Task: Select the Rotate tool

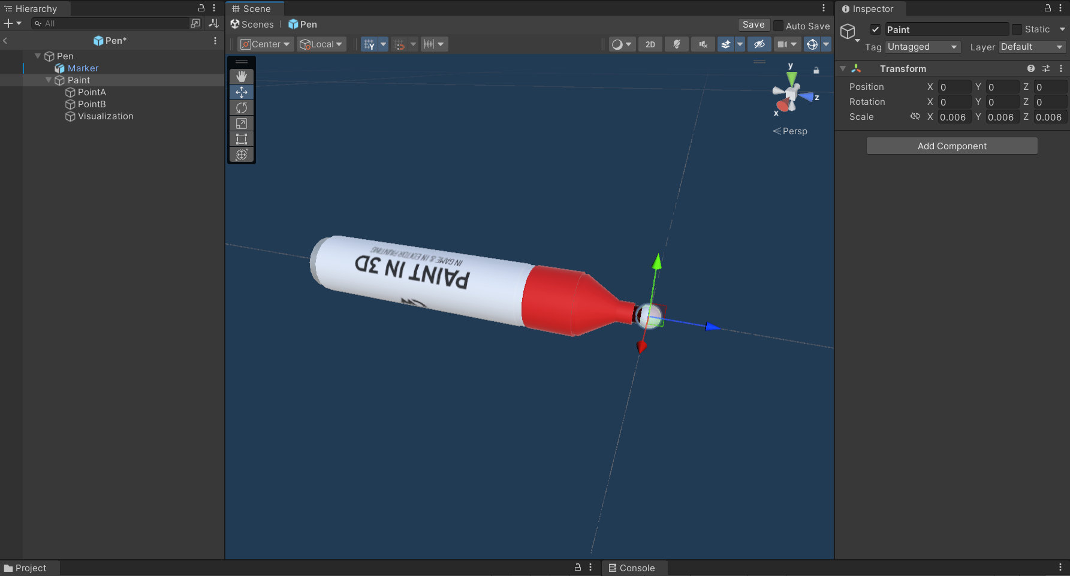Action: click(x=242, y=108)
